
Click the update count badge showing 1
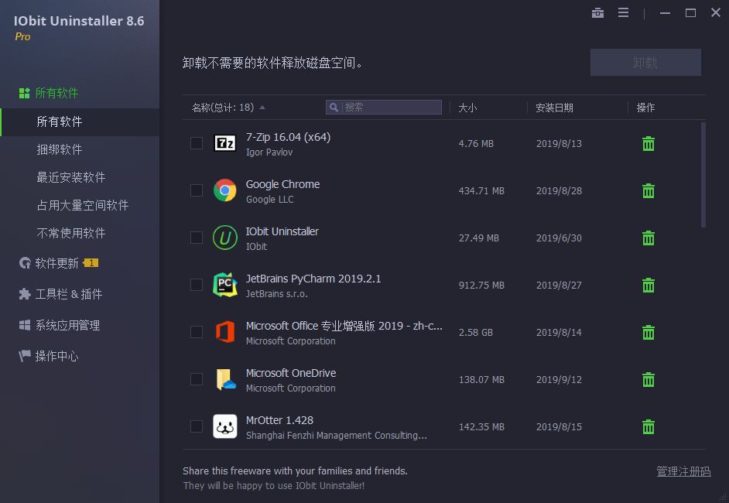click(x=91, y=263)
